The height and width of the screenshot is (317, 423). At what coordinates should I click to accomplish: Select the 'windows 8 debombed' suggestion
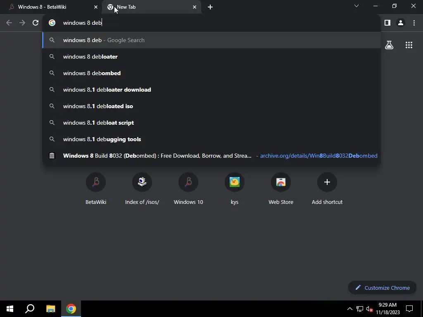pyautogui.click(x=211, y=73)
